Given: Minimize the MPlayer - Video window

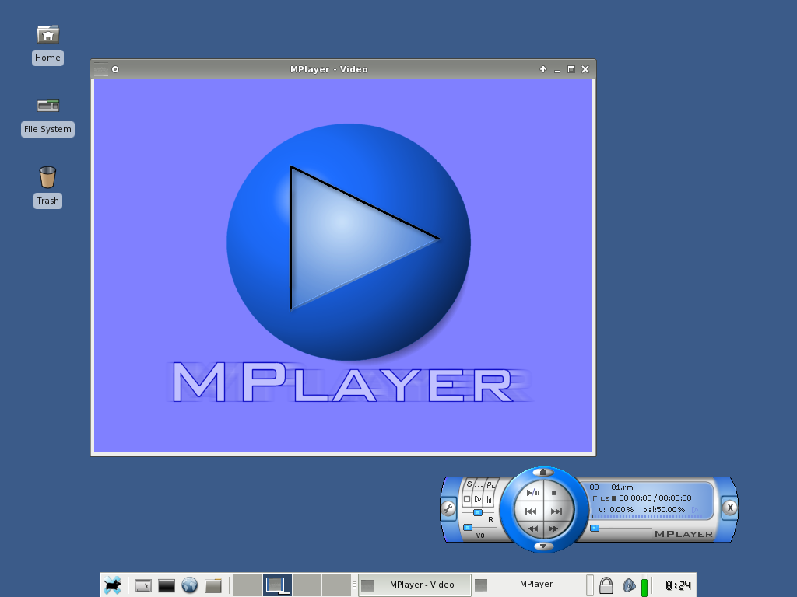Looking at the screenshot, I should 557,69.
